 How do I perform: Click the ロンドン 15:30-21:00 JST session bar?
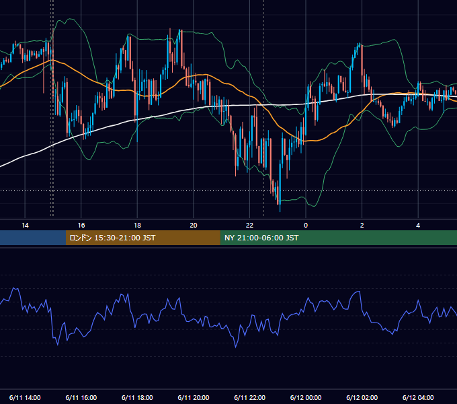tap(142, 238)
